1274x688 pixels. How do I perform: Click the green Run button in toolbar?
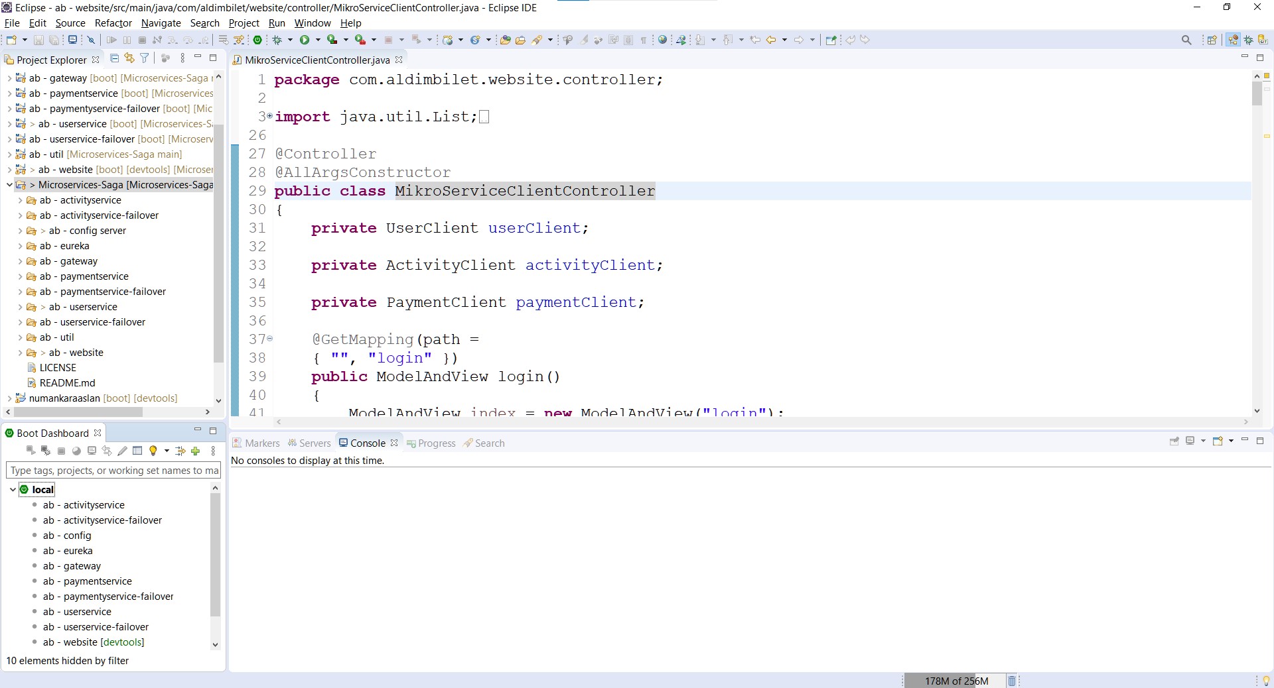(x=305, y=40)
